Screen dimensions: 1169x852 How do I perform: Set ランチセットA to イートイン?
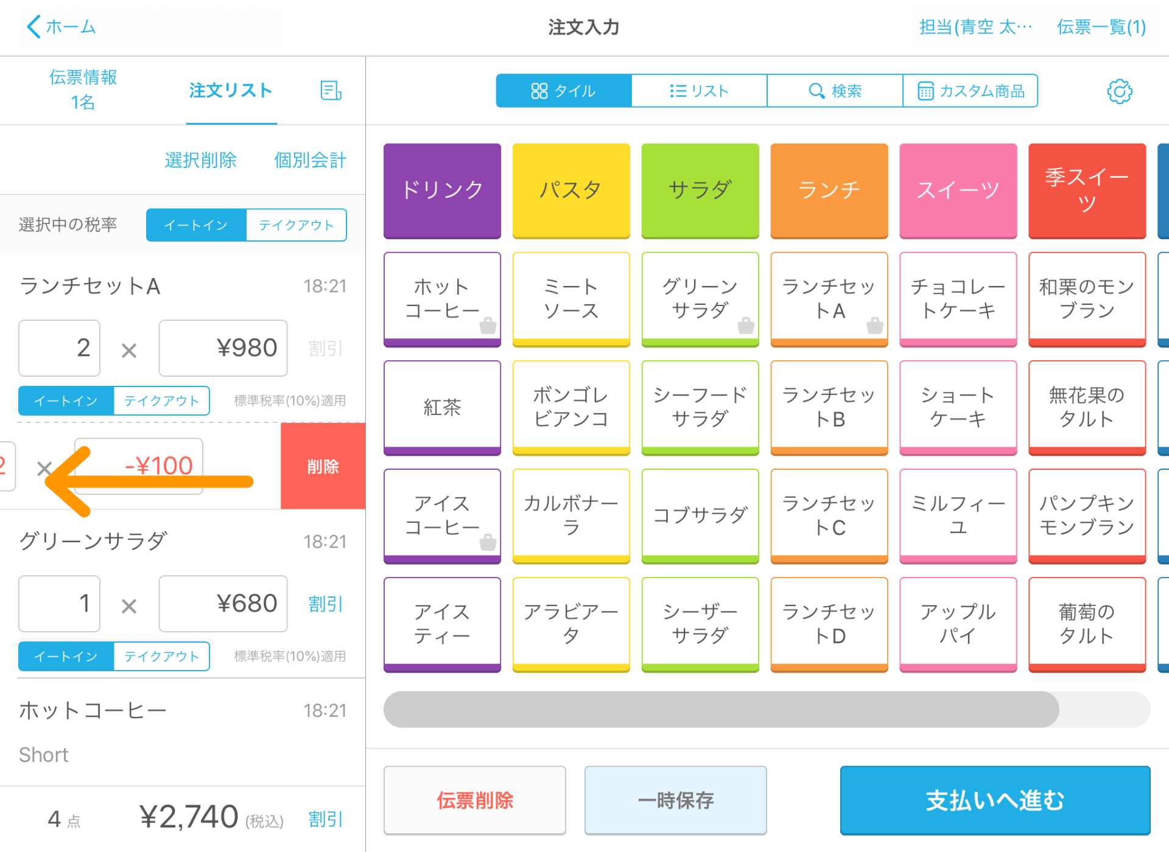[66, 401]
